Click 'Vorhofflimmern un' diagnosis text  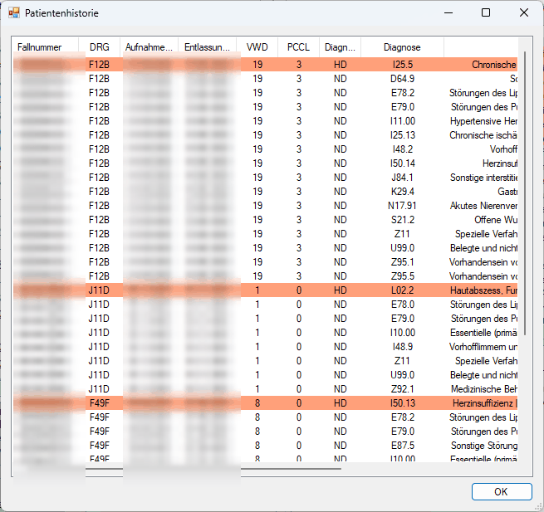pyautogui.click(x=483, y=347)
